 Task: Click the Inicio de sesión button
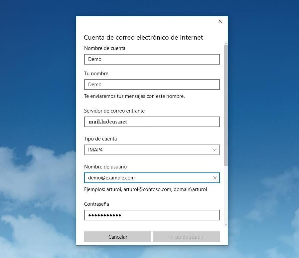[x=186, y=237]
